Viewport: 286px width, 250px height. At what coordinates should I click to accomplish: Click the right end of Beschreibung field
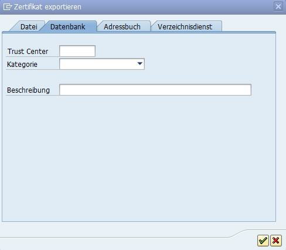(247, 90)
